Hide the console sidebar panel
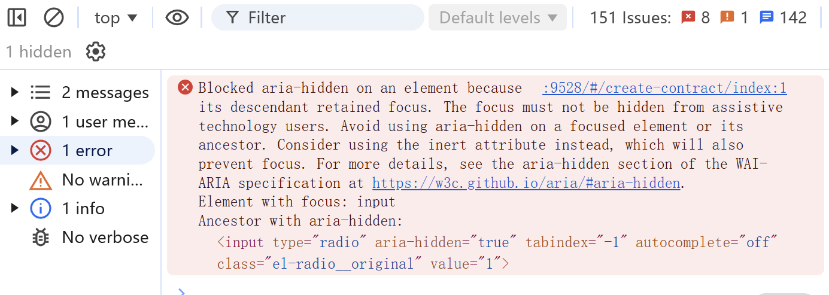 click(17, 18)
